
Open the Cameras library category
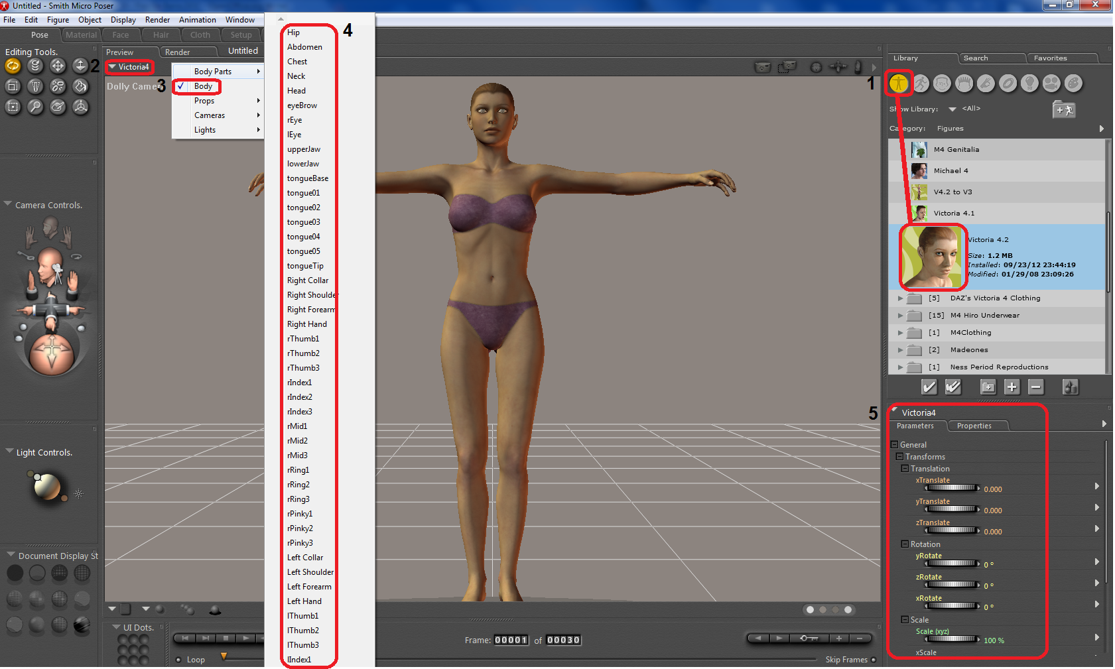tap(1051, 84)
